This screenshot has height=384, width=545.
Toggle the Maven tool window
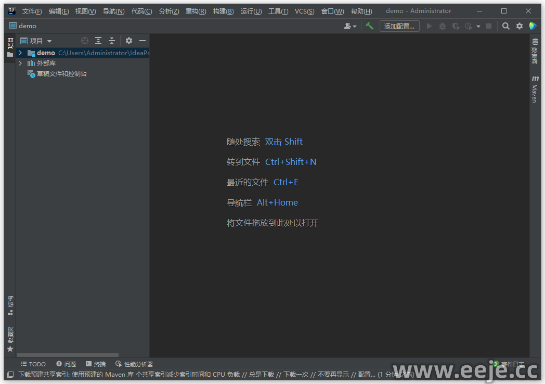tap(535, 89)
